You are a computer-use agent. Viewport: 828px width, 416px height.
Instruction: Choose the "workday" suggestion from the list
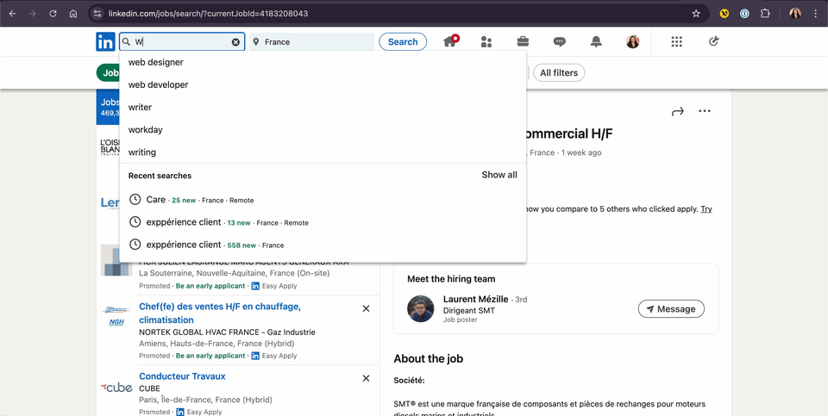click(146, 130)
